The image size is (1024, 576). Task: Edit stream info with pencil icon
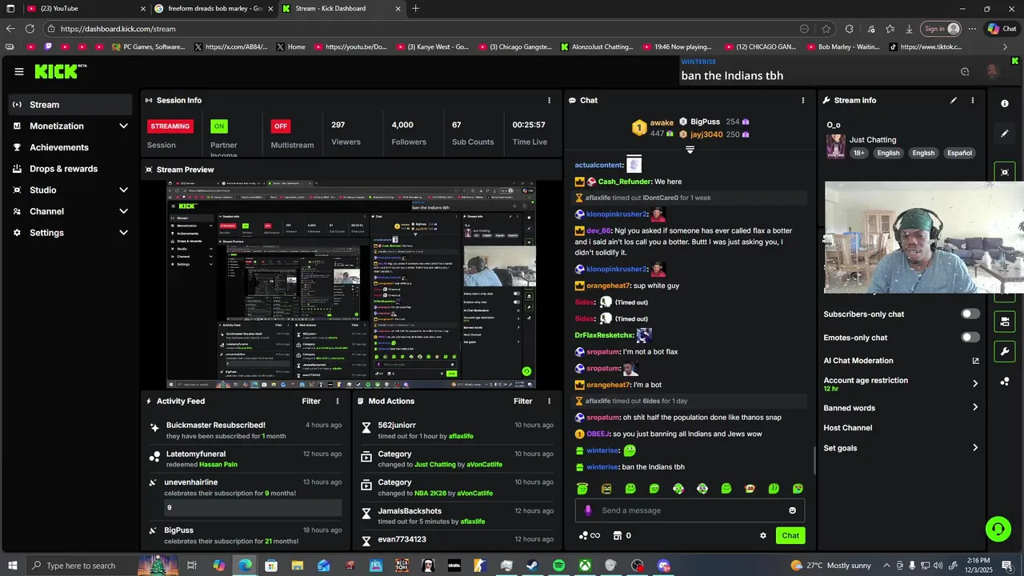(953, 100)
